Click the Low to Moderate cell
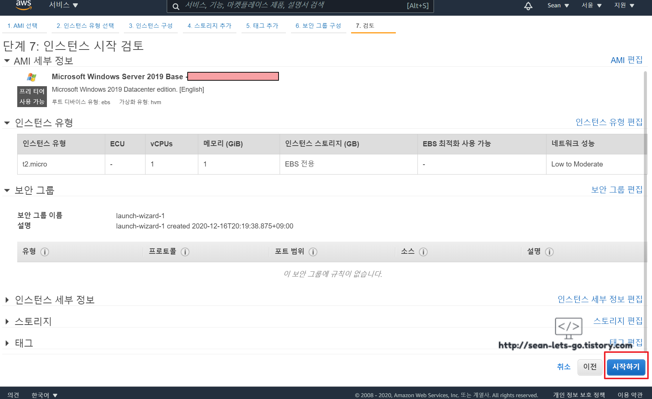The width and height of the screenshot is (652, 399). [596, 164]
